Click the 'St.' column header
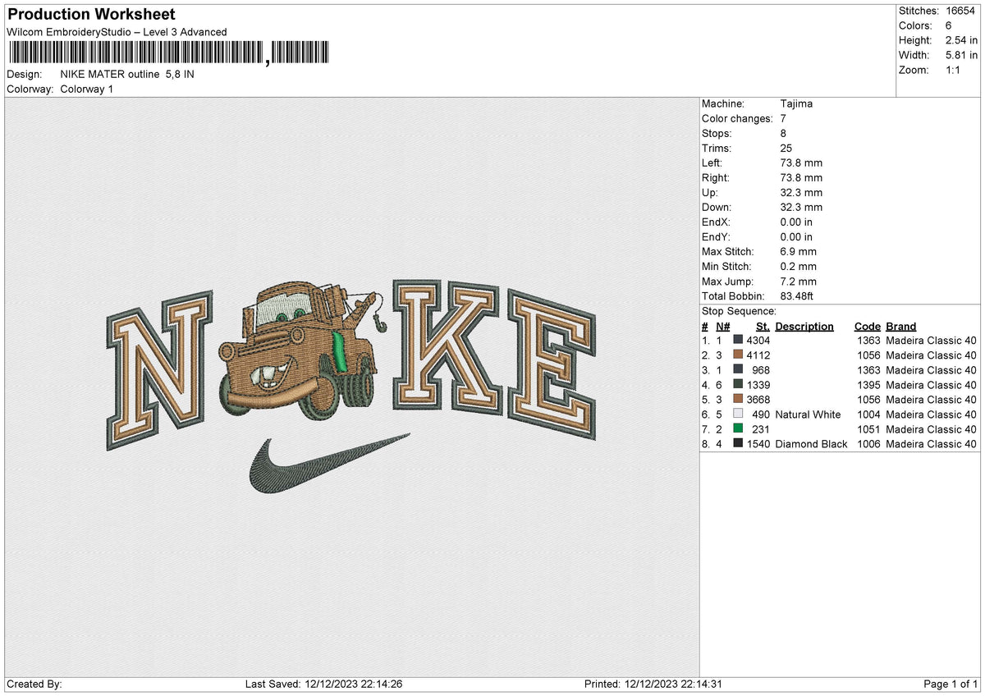This screenshot has height=696, width=985. click(x=763, y=327)
